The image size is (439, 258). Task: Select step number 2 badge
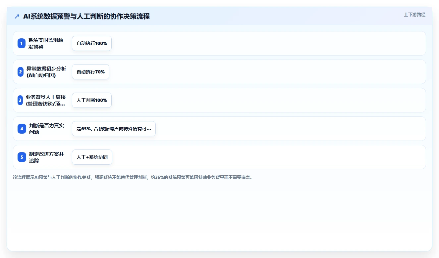coord(20,72)
